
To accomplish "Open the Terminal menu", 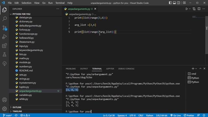I will [x=60, y=3].
